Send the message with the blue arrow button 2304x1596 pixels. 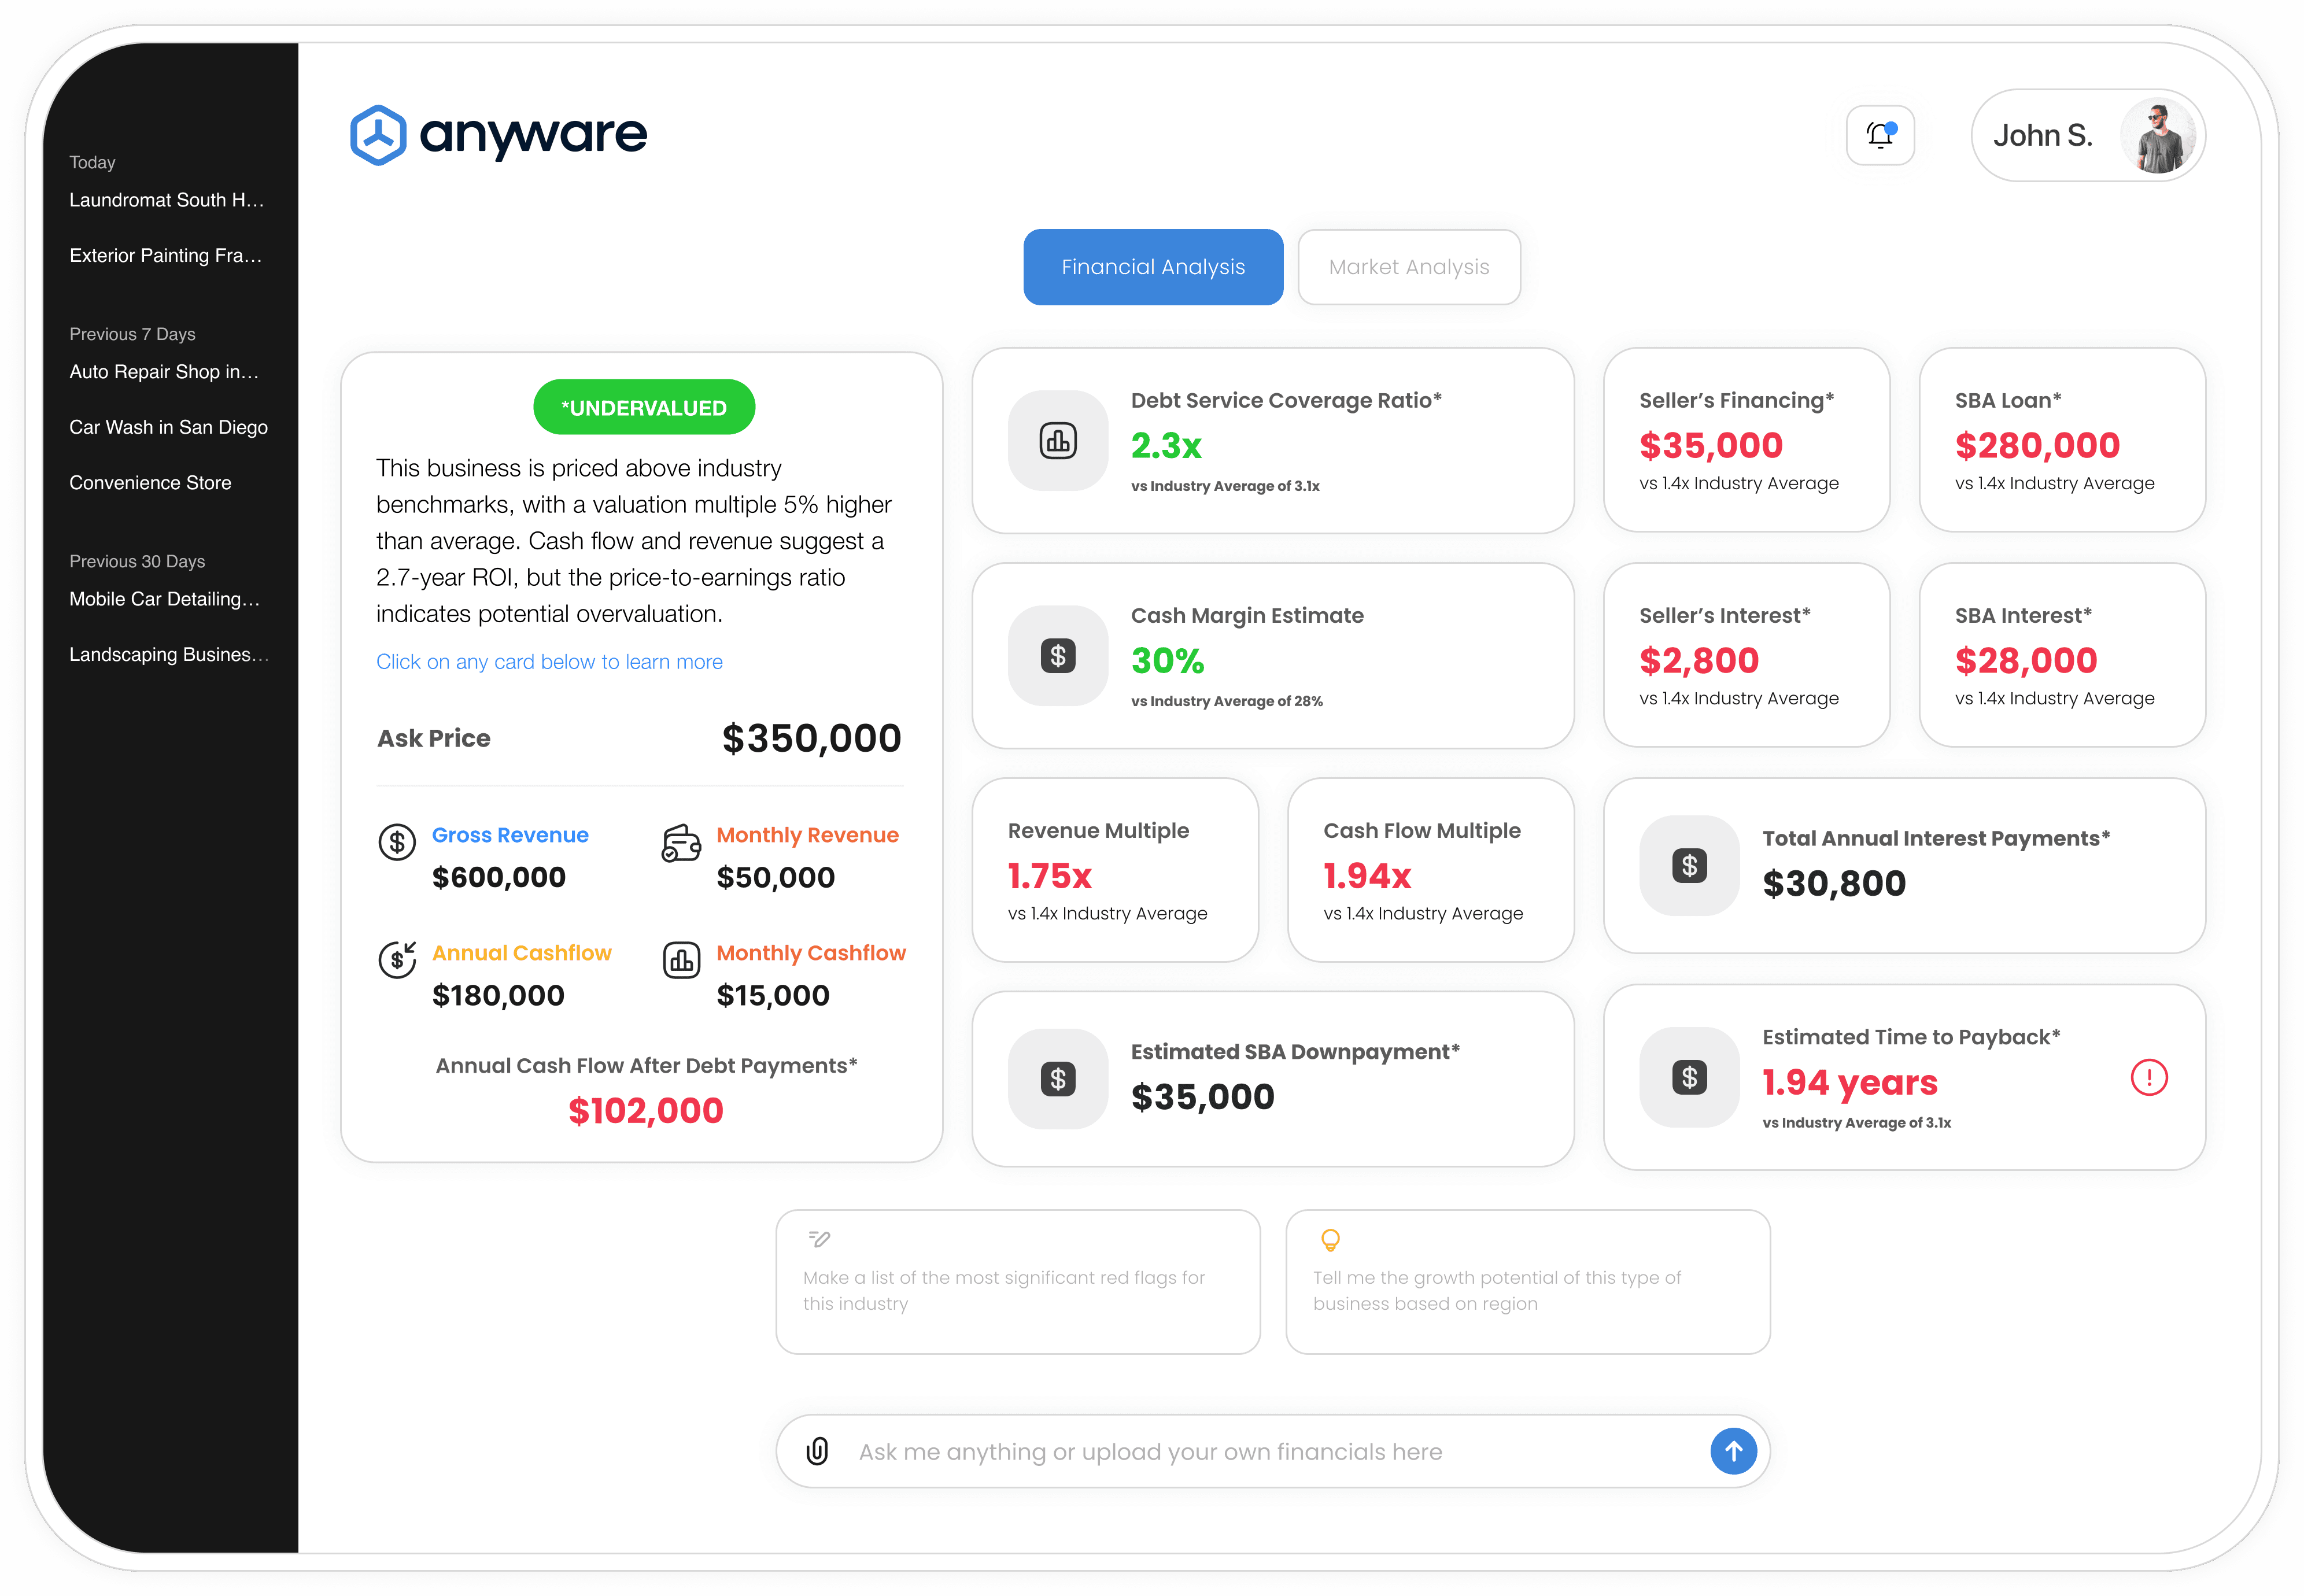click(1733, 1450)
